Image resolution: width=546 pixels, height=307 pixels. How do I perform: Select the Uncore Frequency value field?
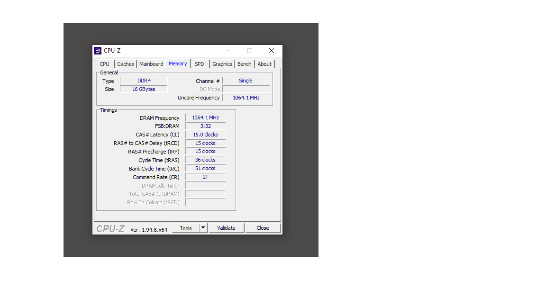[x=246, y=98]
